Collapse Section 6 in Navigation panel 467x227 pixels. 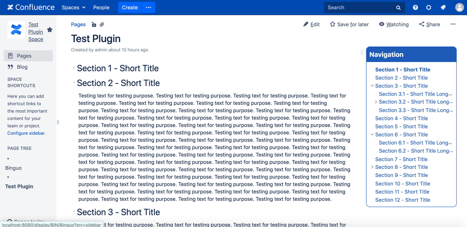tap(372, 134)
